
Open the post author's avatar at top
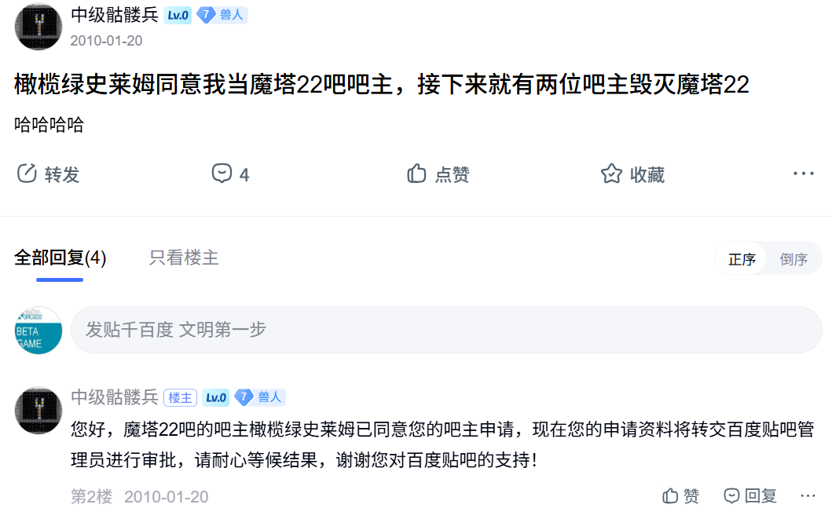pos(38,27)
